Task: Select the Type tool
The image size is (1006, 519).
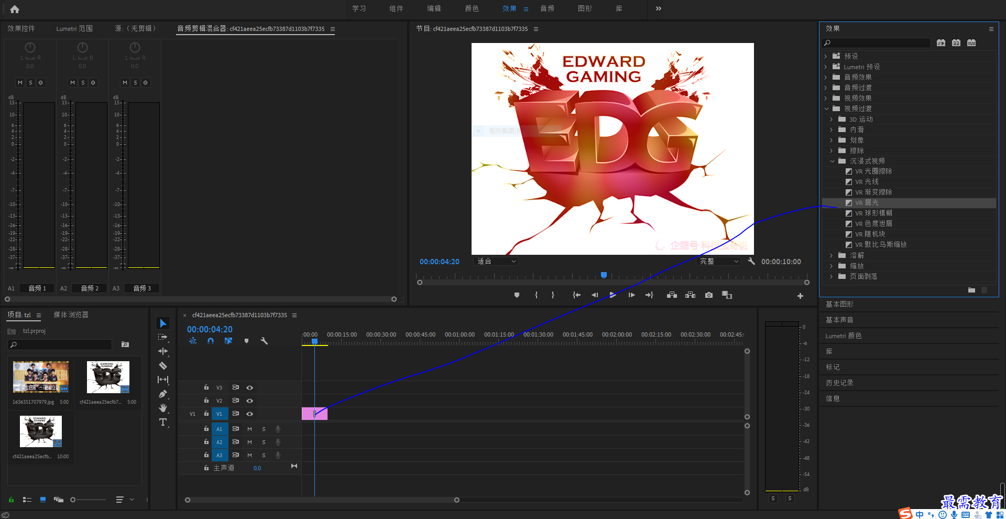Action: pyautogui.click(x=162, y=422)
